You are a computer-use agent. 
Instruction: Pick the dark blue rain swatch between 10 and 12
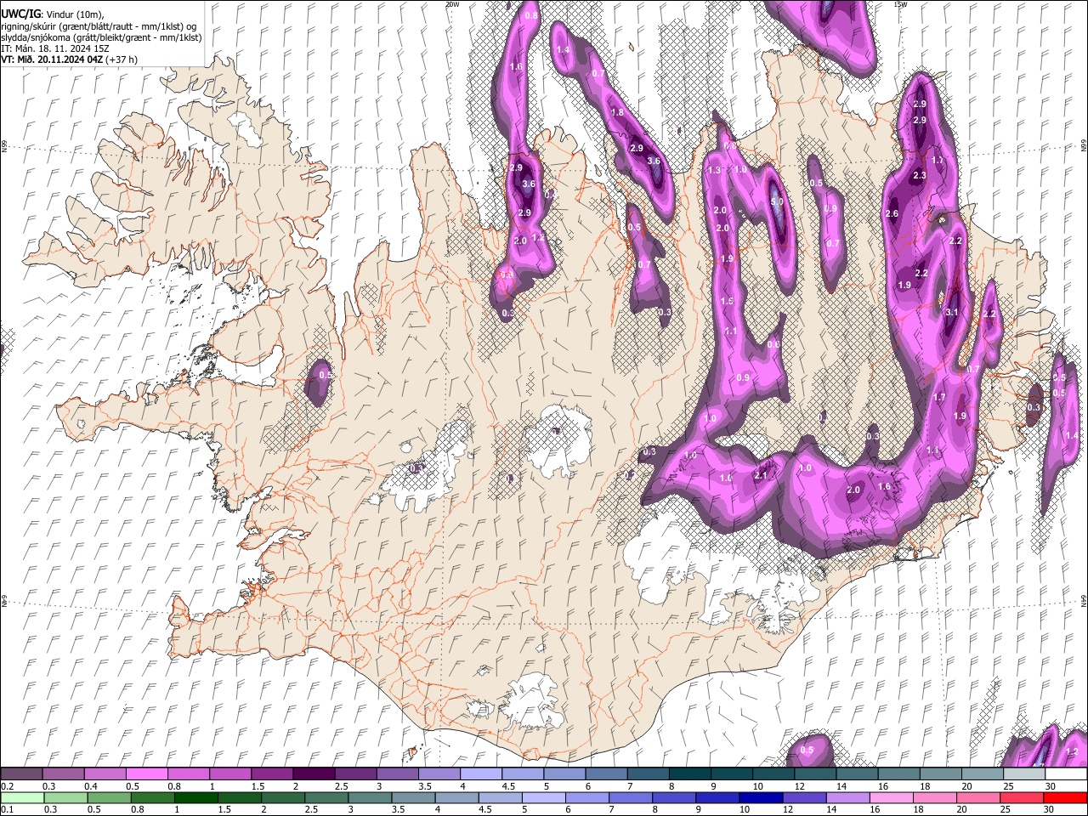pyautogui.click(x=762, y=797)
